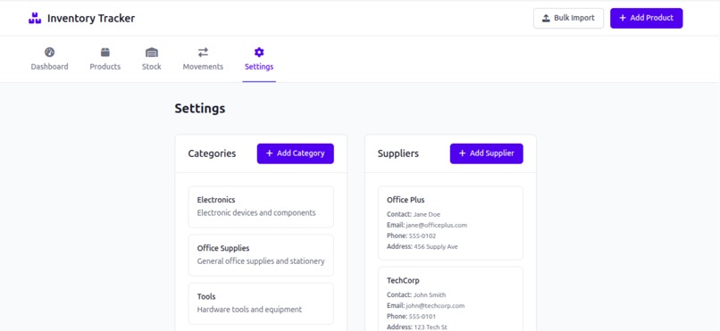Click the Settings page heading
Image resolution: width=720 pixels, height=331 pixels.
pyautogui.click(x=200, y=109)
